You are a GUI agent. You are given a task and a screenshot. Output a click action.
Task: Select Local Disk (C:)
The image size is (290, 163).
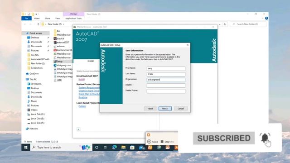coord(38,114)
